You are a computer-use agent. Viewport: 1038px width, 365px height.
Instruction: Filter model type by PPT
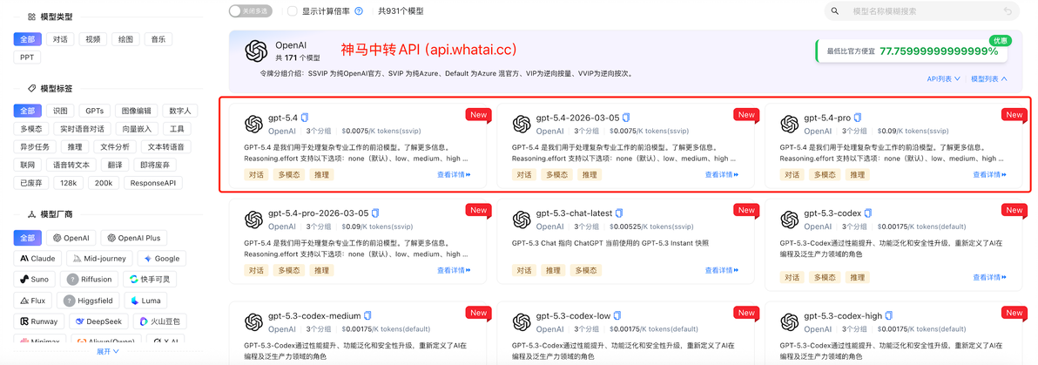(x=27, y=57)
